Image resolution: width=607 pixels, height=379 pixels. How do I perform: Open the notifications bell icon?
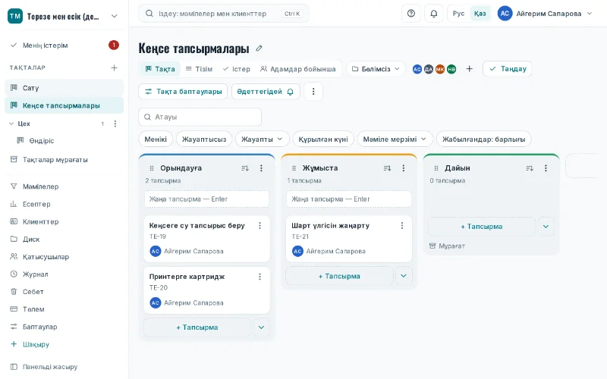tap(434, 14)
